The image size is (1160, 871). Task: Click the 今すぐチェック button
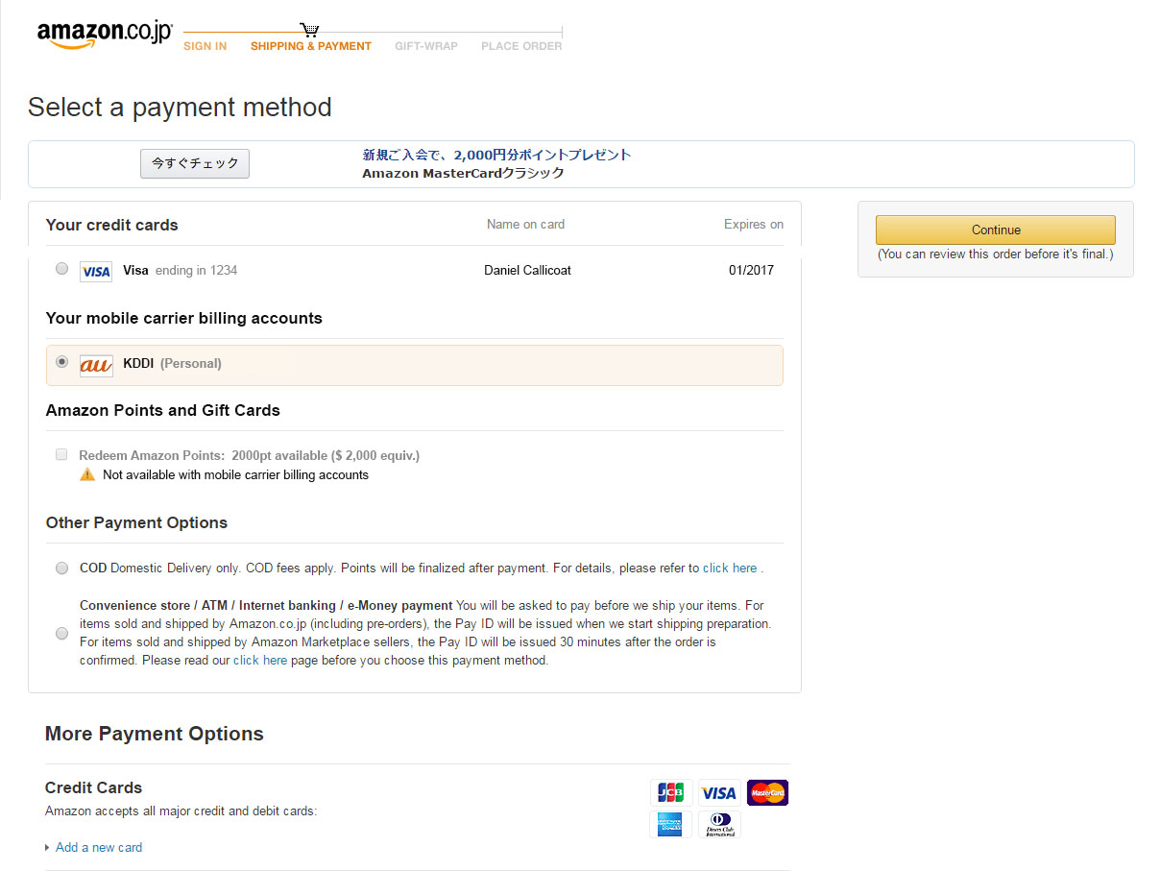tap(195, 163)
